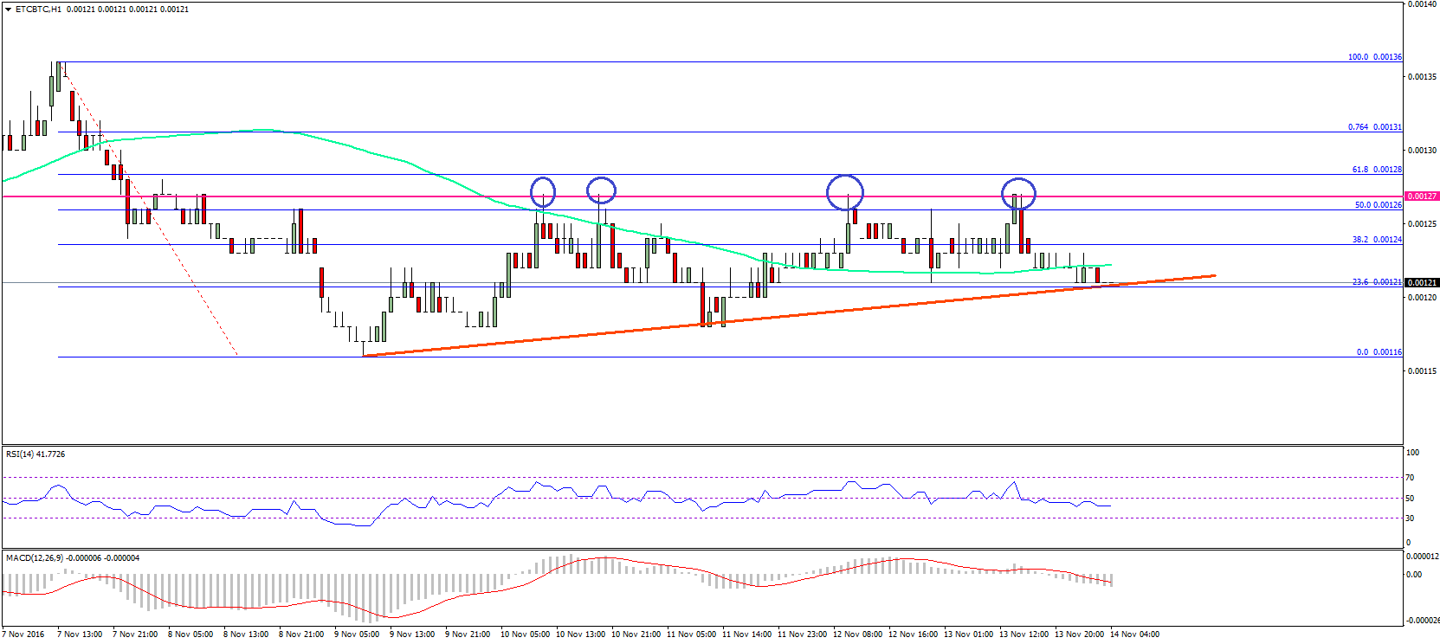Click the '8 Nov 05:00' time label
This screenshot has height=644, width=1440.
pyautogui.click(x=190, y=634)
